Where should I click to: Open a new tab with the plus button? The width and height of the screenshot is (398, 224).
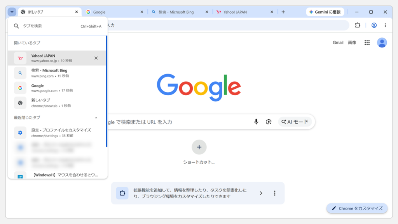[x=283, y=12]
